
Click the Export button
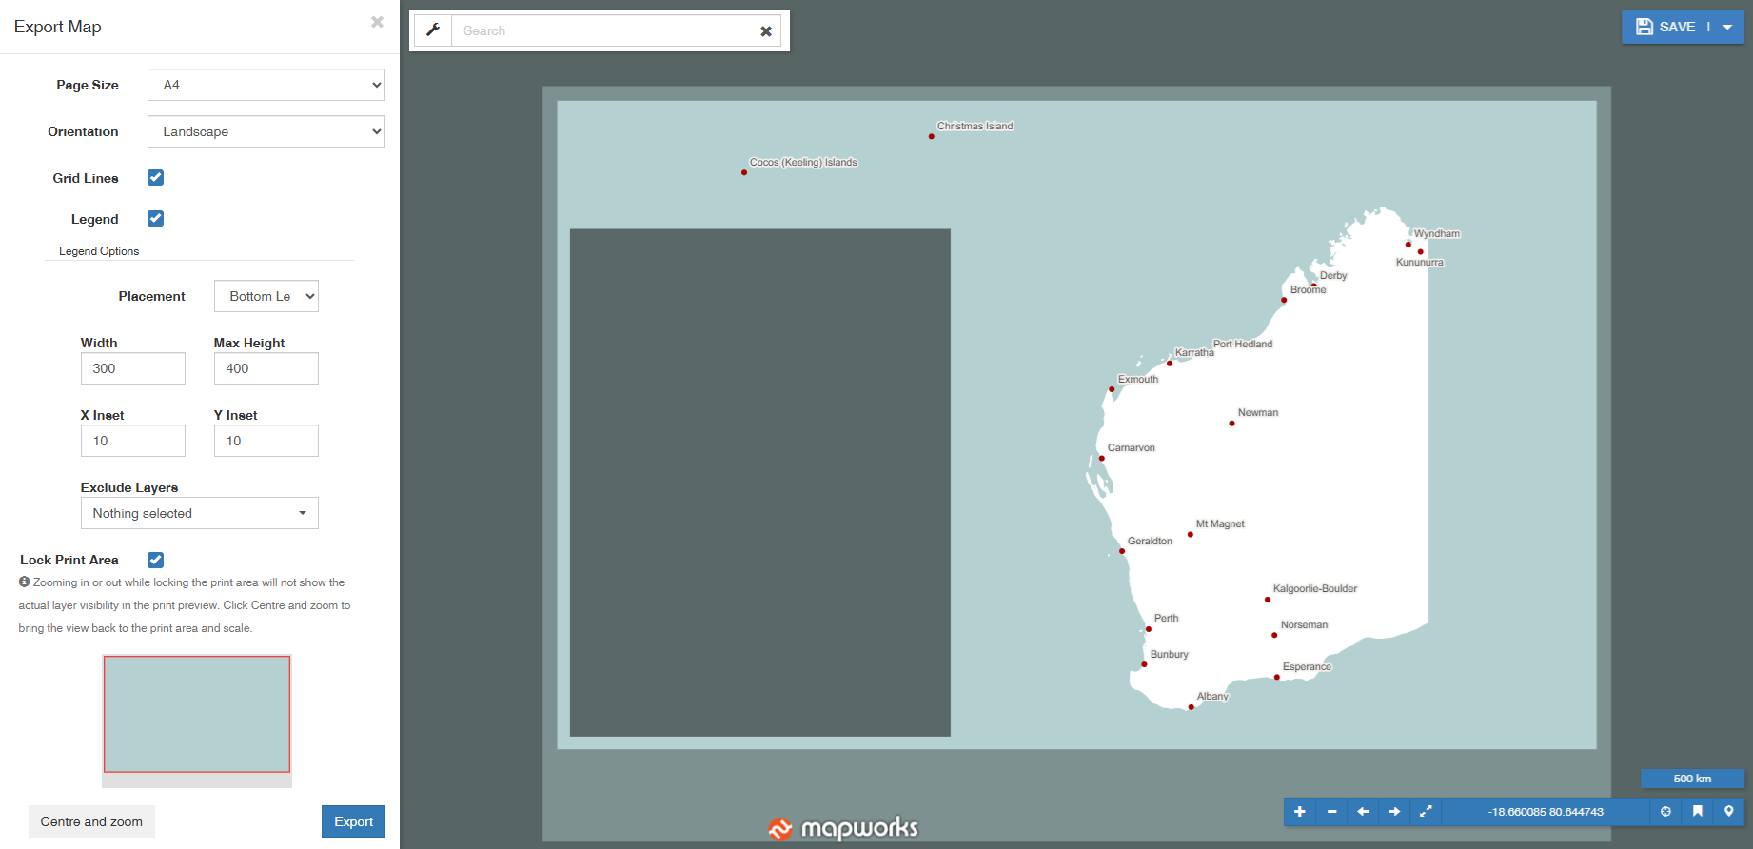(x=353, y=821)
